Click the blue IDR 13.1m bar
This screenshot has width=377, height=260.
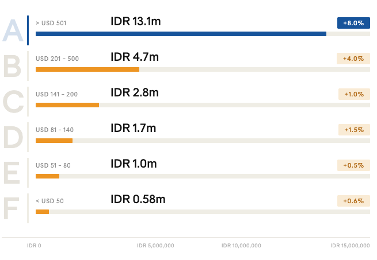coord(181,34)
